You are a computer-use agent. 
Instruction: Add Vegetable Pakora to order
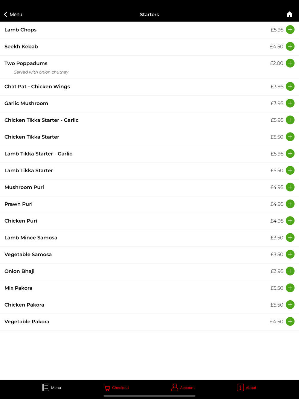click(290, 322)
